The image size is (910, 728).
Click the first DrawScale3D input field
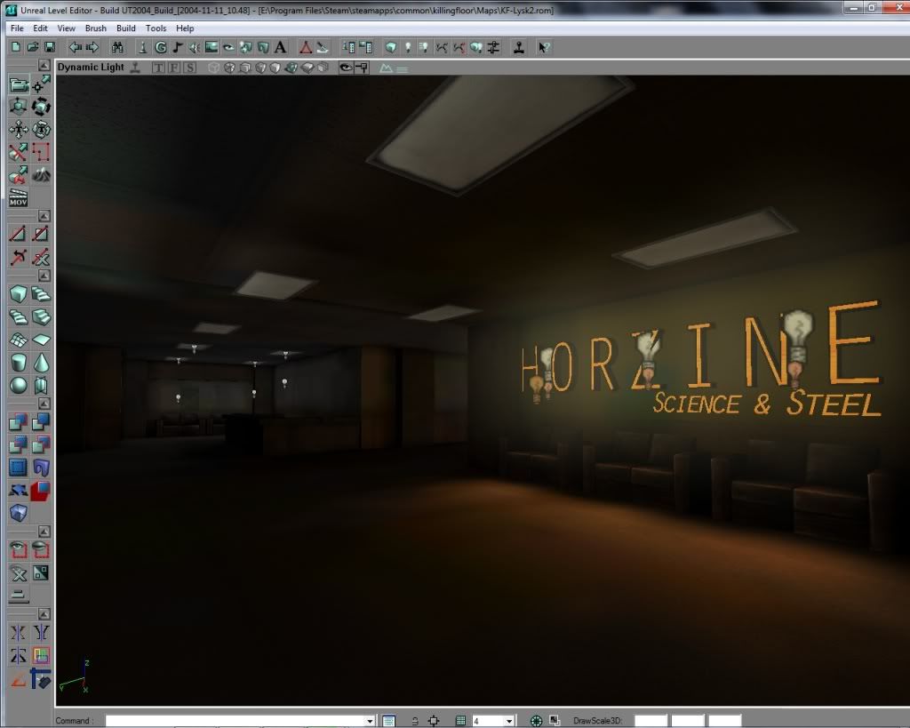651,721
